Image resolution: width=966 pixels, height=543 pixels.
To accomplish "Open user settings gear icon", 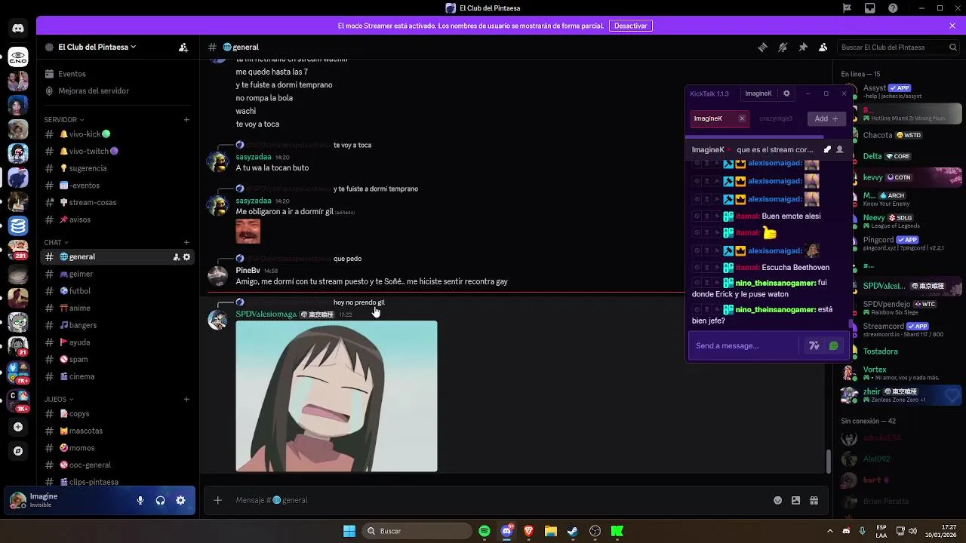I will [x=180, y=500].
